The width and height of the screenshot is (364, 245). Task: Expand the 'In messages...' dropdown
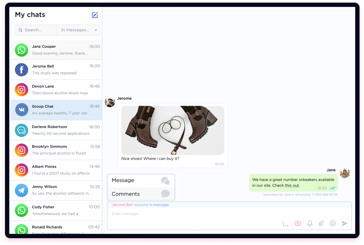(x=78, y=30)
